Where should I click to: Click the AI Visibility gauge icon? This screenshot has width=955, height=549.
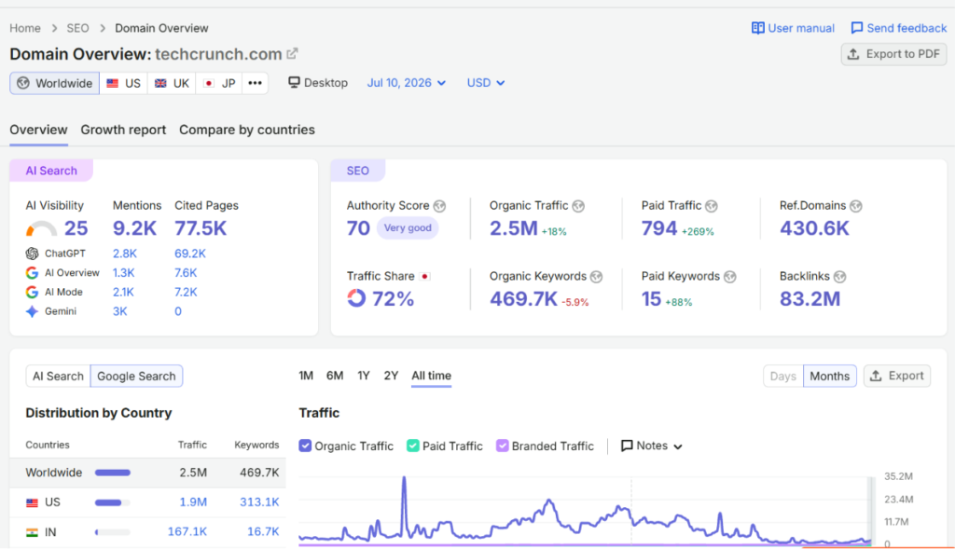click(41, 229)
